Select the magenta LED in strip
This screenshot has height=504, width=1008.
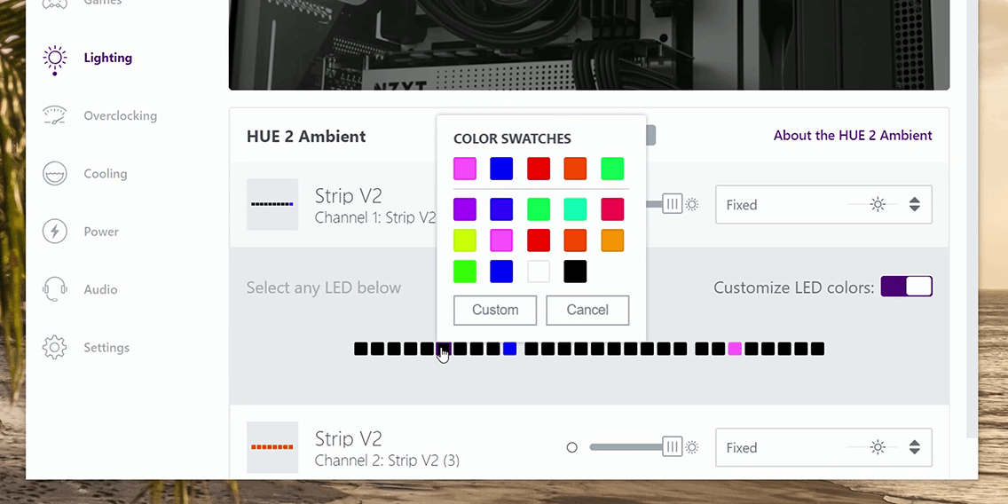pos(735,349)
